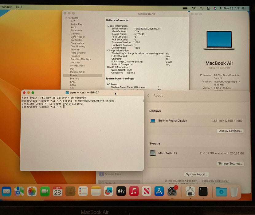Launch Freeform from the Dock
This screenshot has width=255, height=215.
(108, 191)
